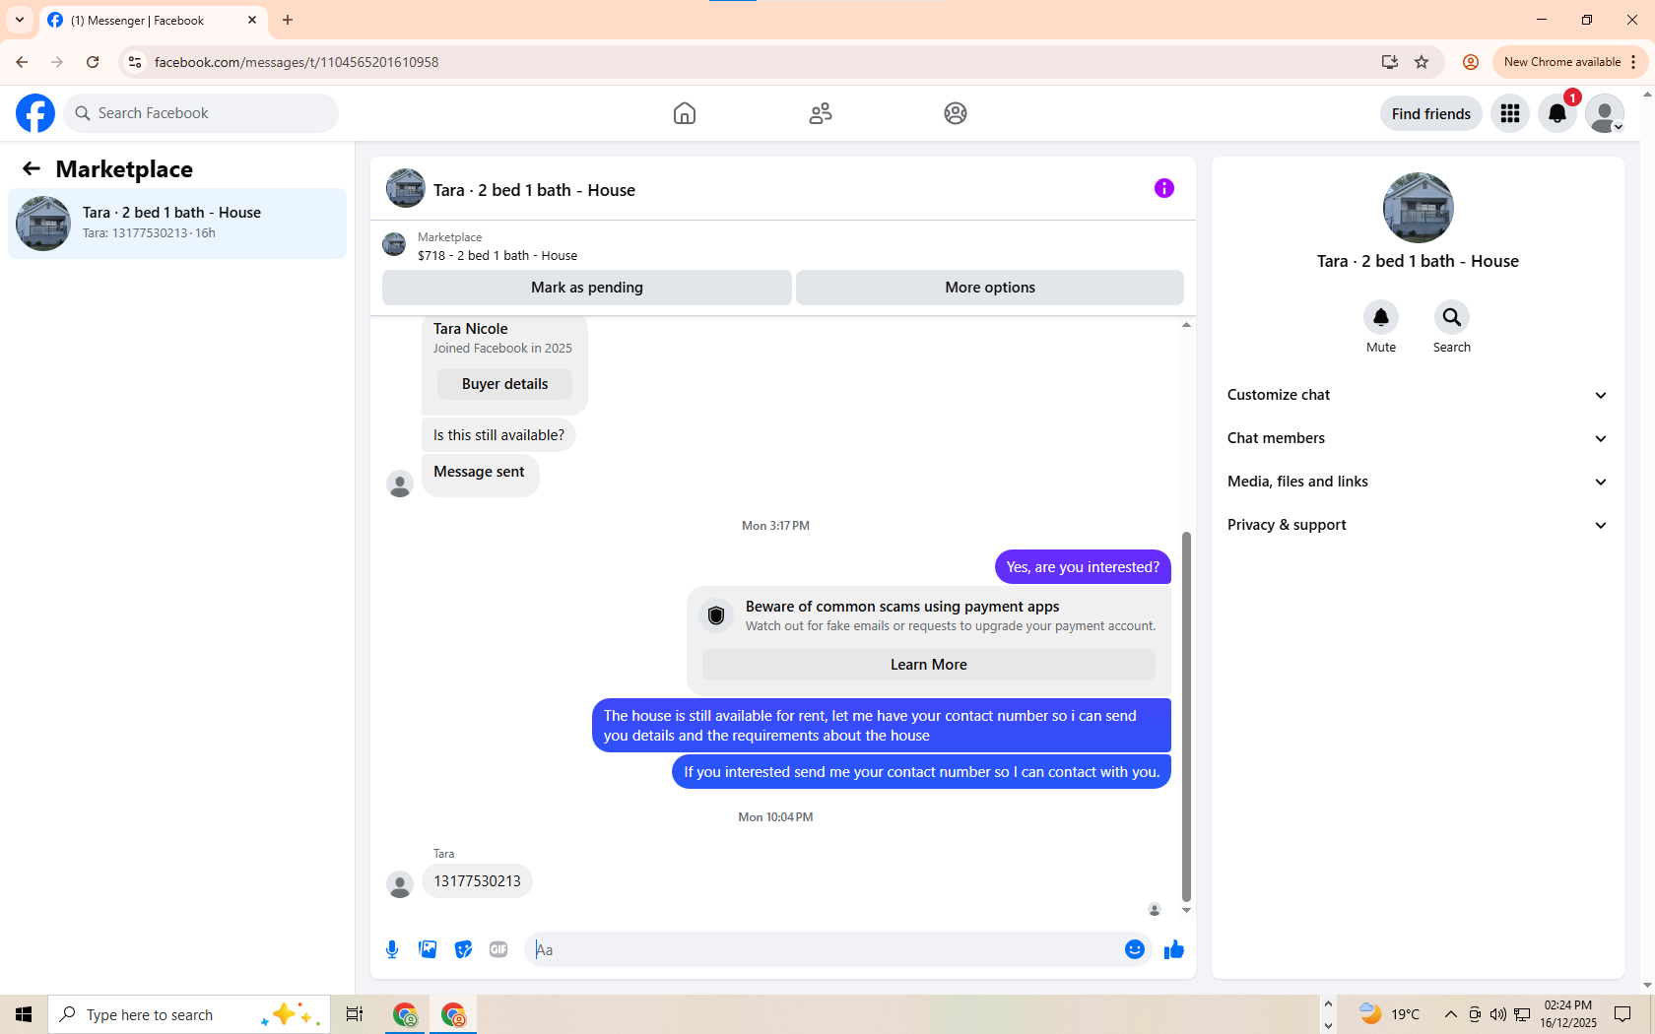1655x1034 pixels.
Task: Open the Windows Start menu
Action: 24,1014
